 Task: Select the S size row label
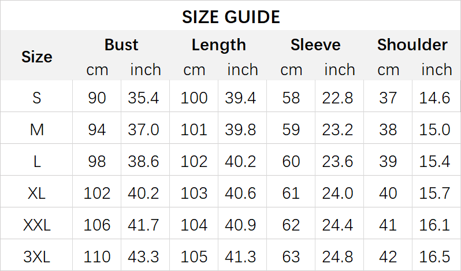37,98
